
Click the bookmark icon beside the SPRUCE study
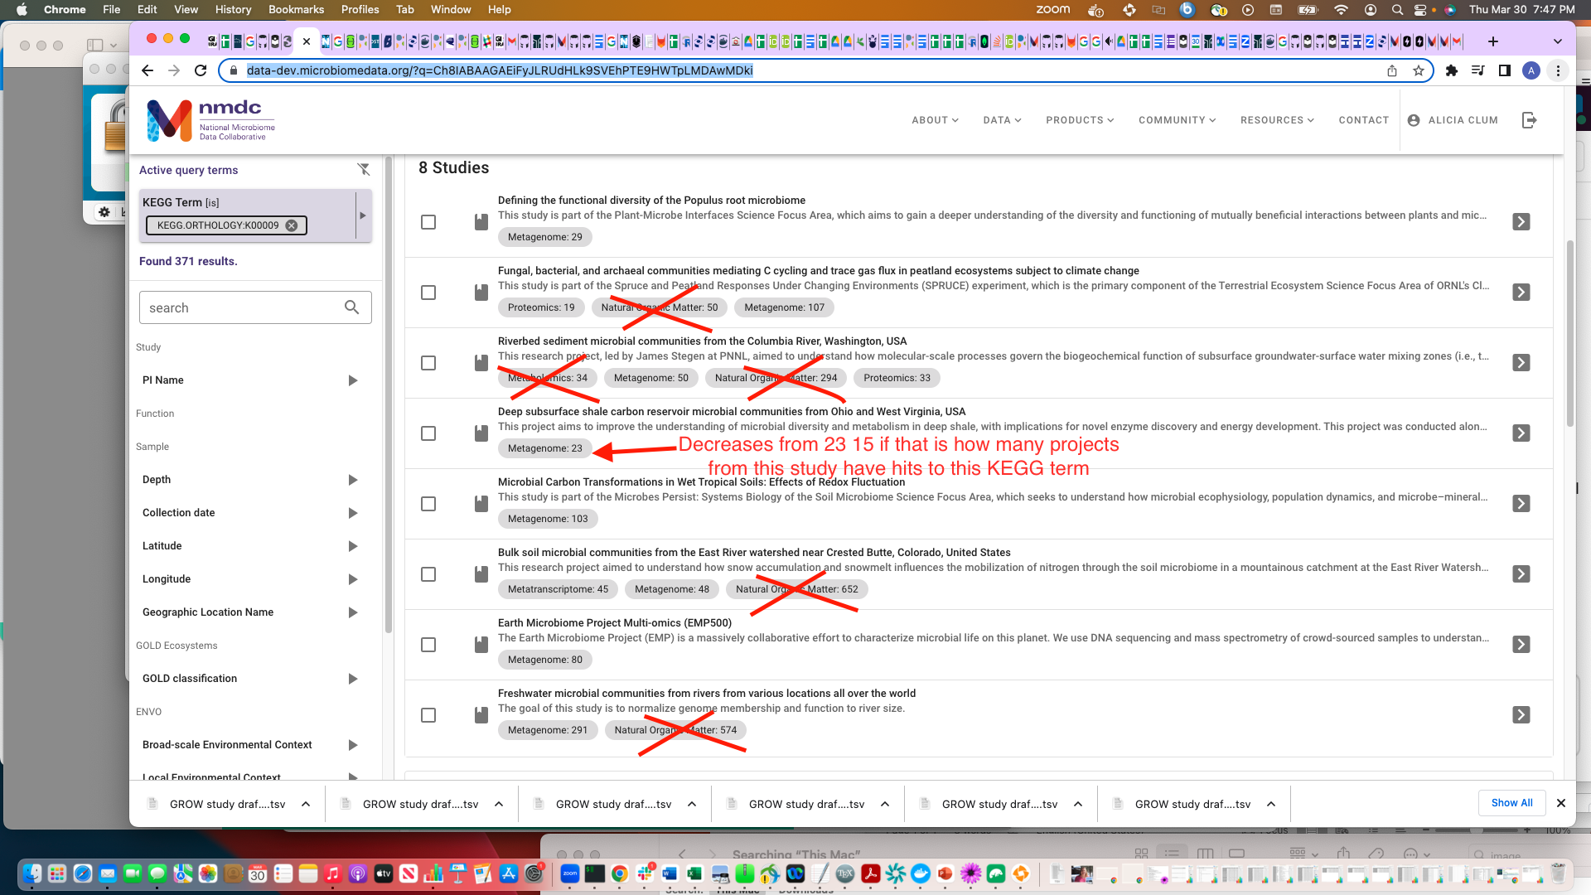pos(481,292)
